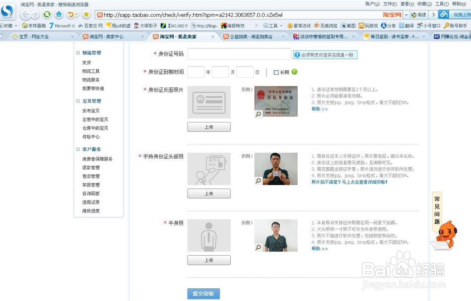Collapse the 客户服务 section
Image resolution: width=471 pixels, height=301 pixels.
(78, 149)
